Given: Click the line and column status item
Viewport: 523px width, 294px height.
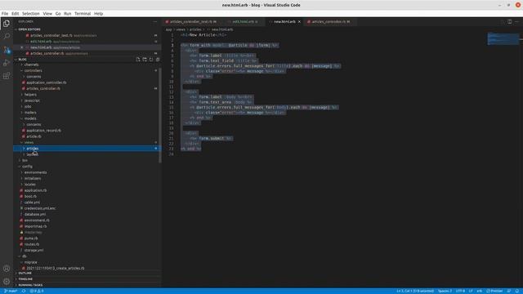Looking at the screenshot, I should point(415,291).
